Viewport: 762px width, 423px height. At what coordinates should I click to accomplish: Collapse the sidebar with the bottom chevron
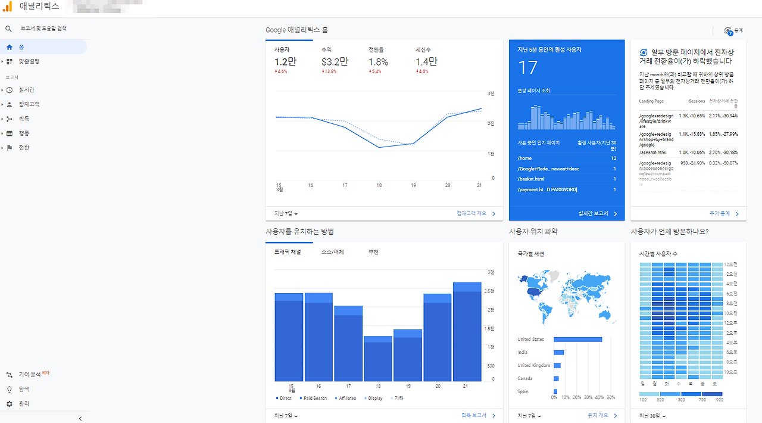pos(80,419)
